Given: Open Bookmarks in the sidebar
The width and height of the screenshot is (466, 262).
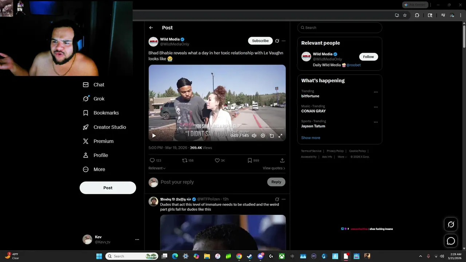Looking at the screenshot, I should pos(101,113).
